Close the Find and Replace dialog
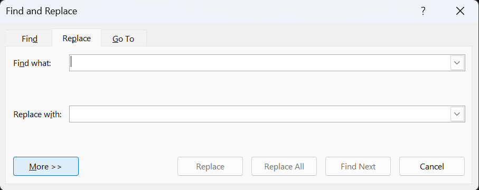Viewport: 479px width, 190px height. click(460, 11)
